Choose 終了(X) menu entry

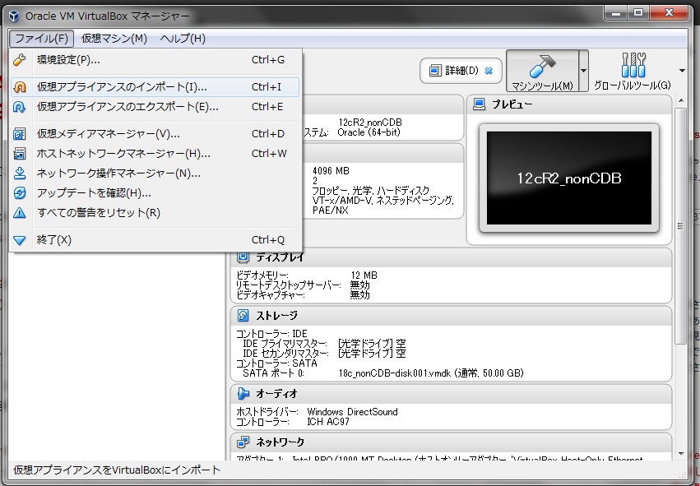coord(155,240)
